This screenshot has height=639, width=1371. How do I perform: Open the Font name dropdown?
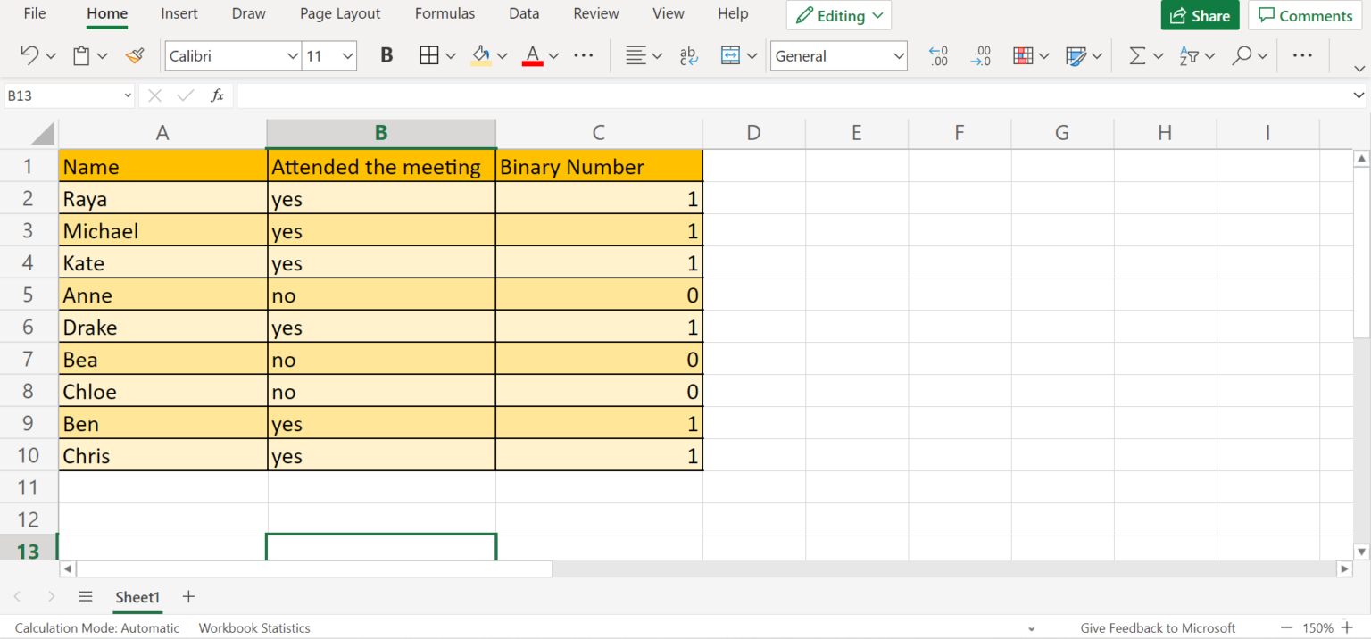click(x=232, y=55)
